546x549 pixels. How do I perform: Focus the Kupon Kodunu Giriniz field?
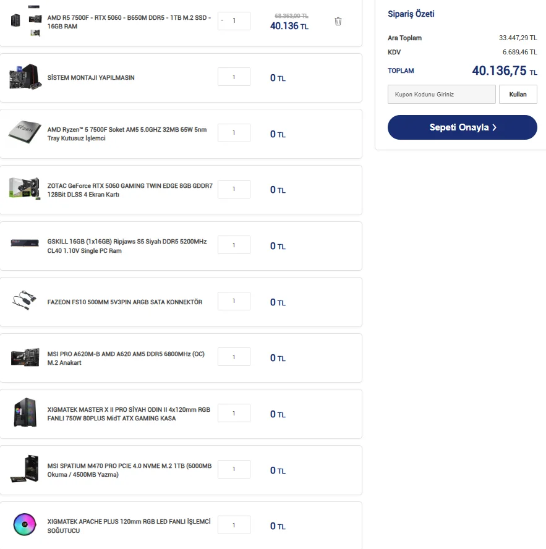pyautogui.click(x=441, y=95)
